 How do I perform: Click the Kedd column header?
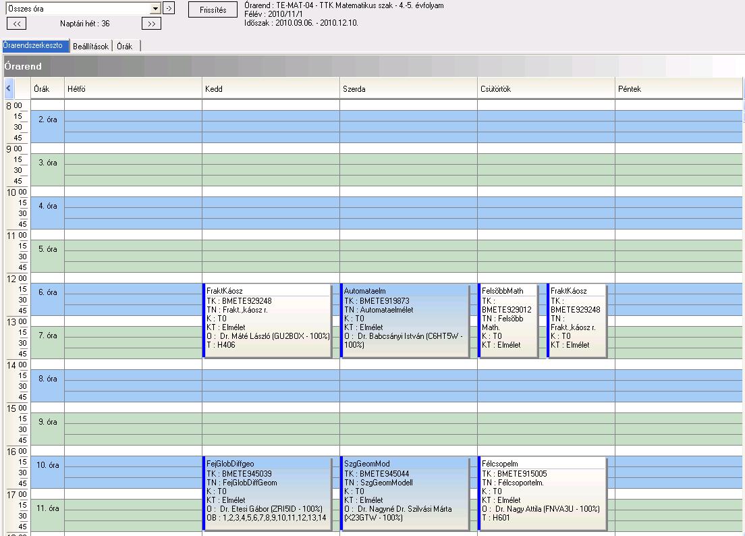tap(271, 89)
